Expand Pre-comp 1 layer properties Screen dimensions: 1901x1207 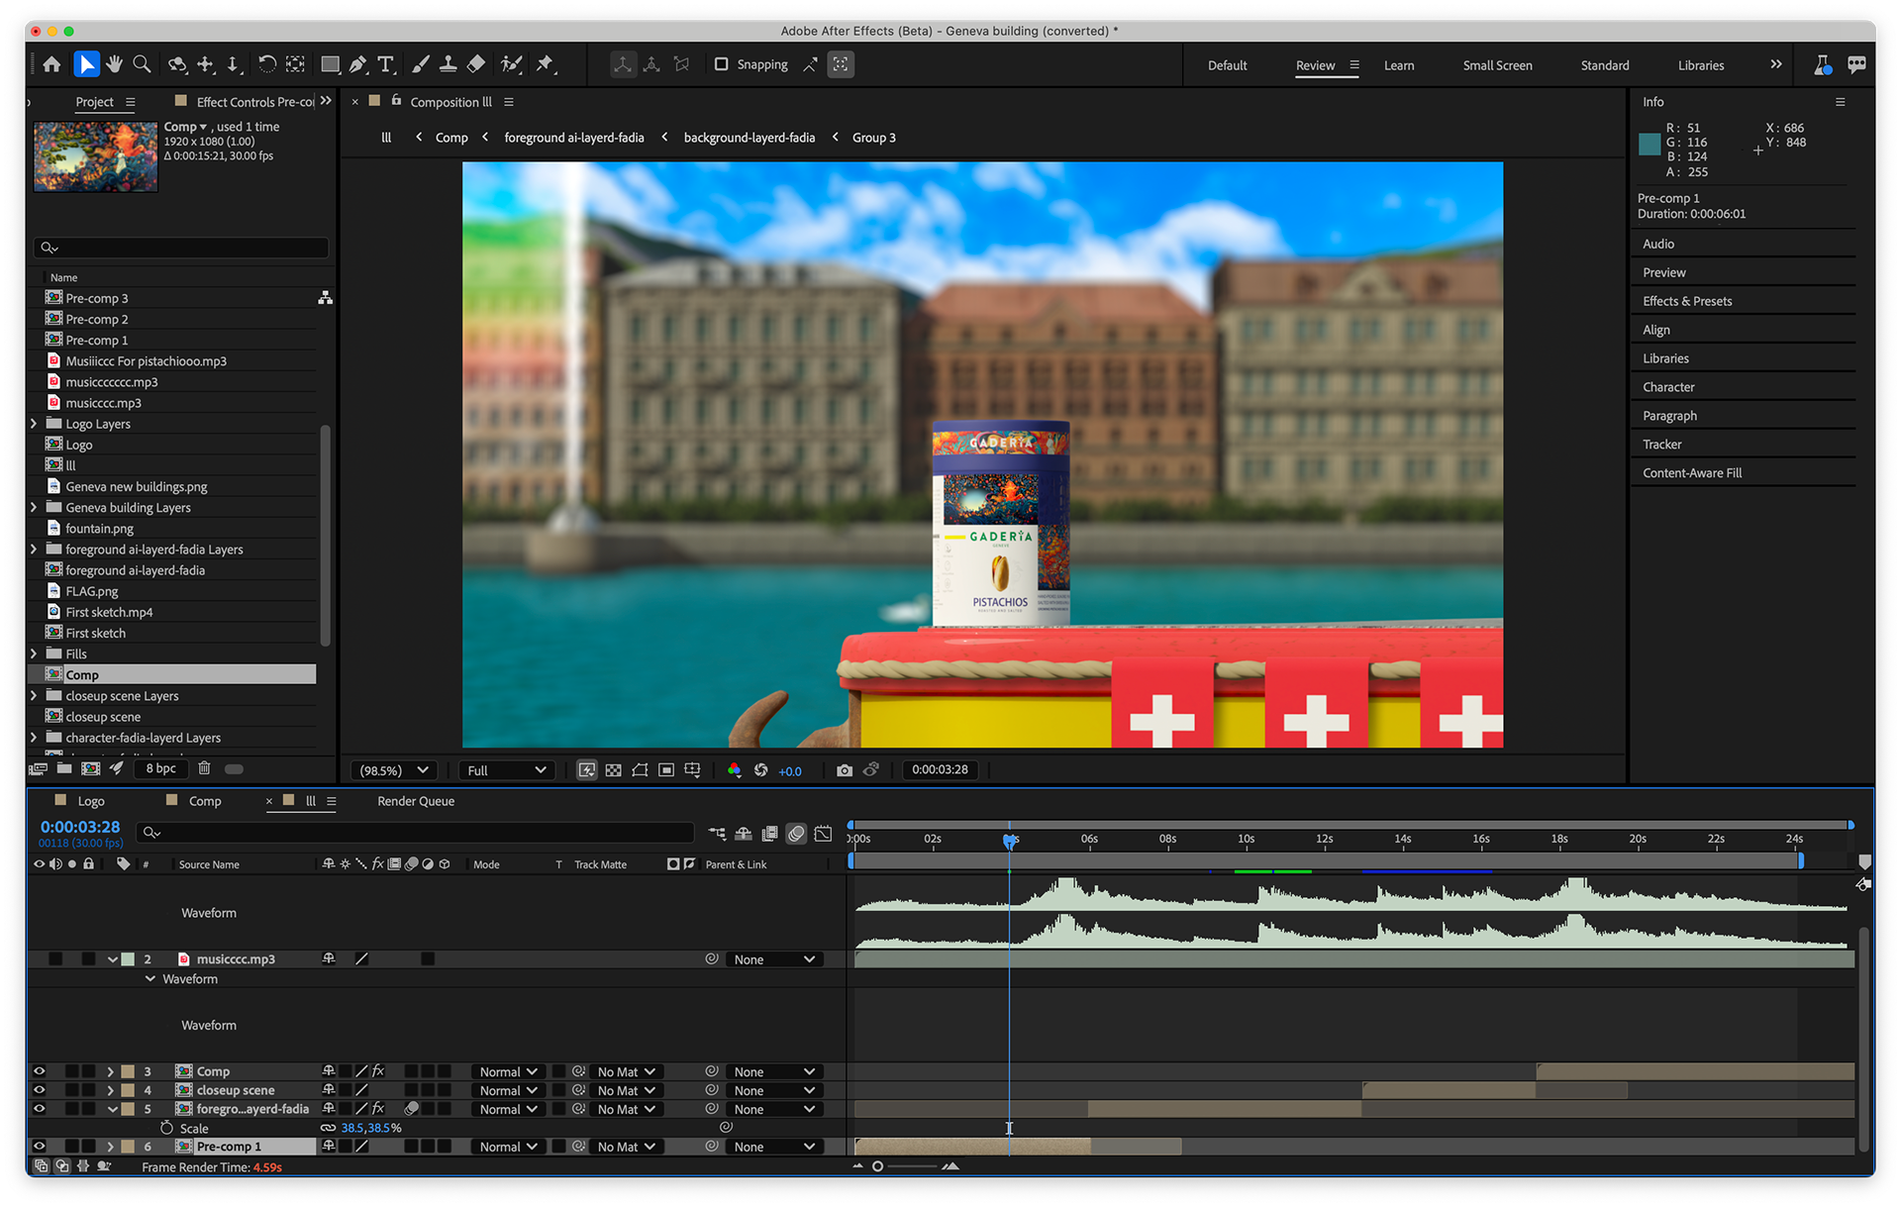coord(110,1147)
